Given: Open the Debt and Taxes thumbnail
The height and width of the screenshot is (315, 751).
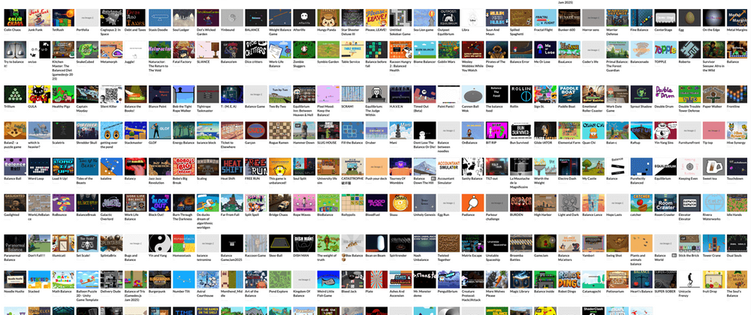Looking at the screenshot, I should point(135,18).
